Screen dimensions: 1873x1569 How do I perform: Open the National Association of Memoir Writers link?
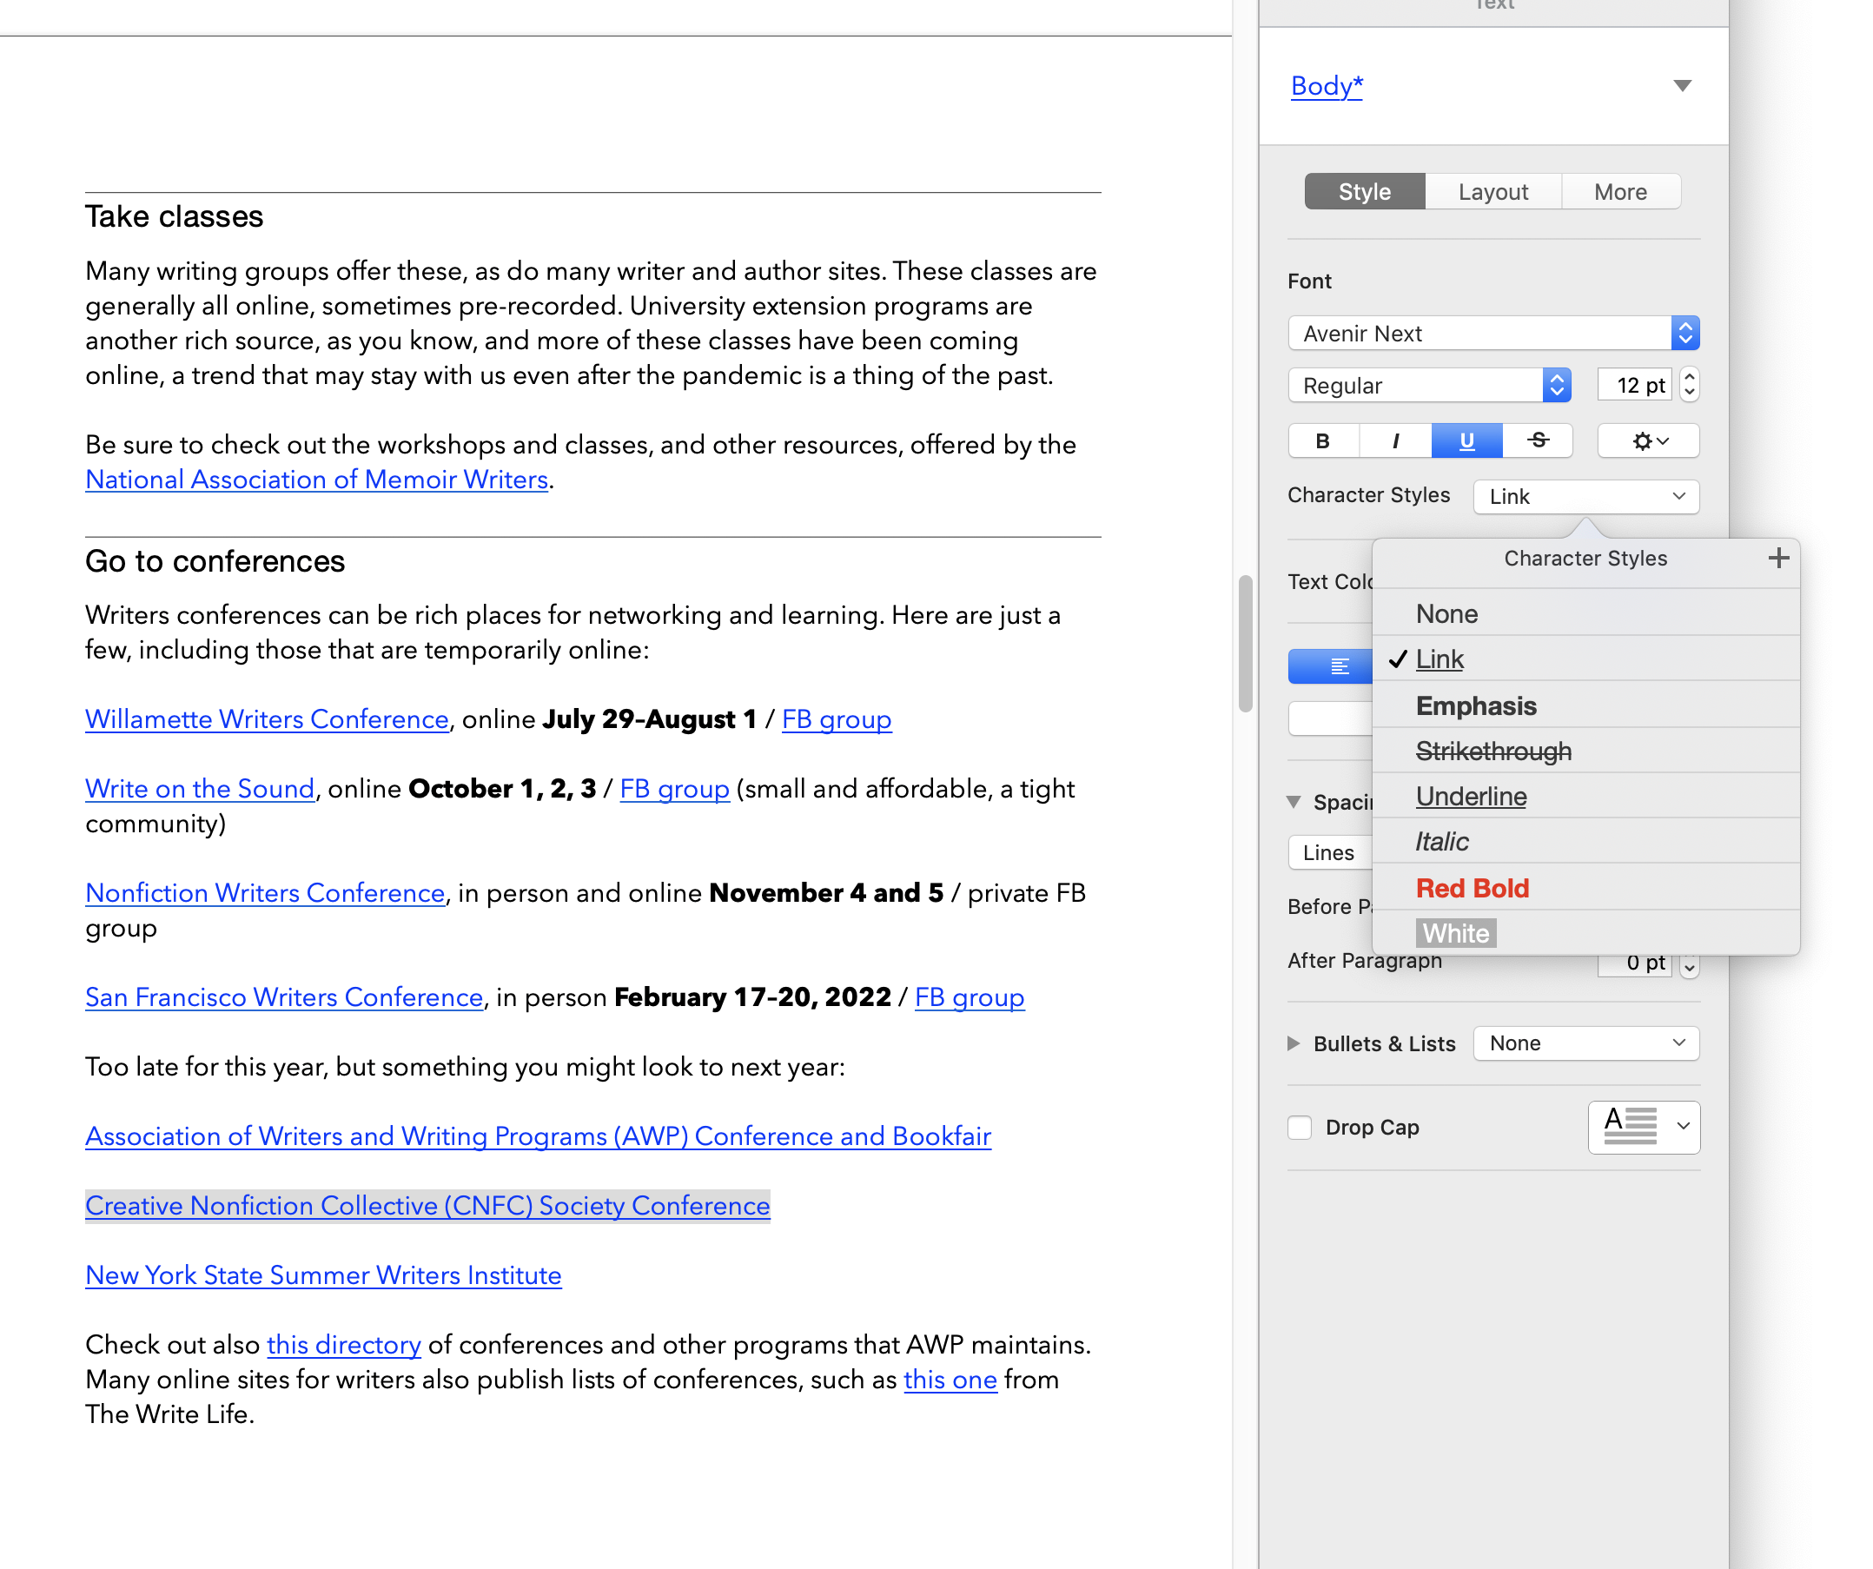(x=315, y=479)
